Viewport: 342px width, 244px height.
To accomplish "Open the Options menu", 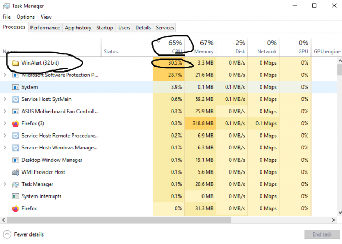I will point(25,17).
